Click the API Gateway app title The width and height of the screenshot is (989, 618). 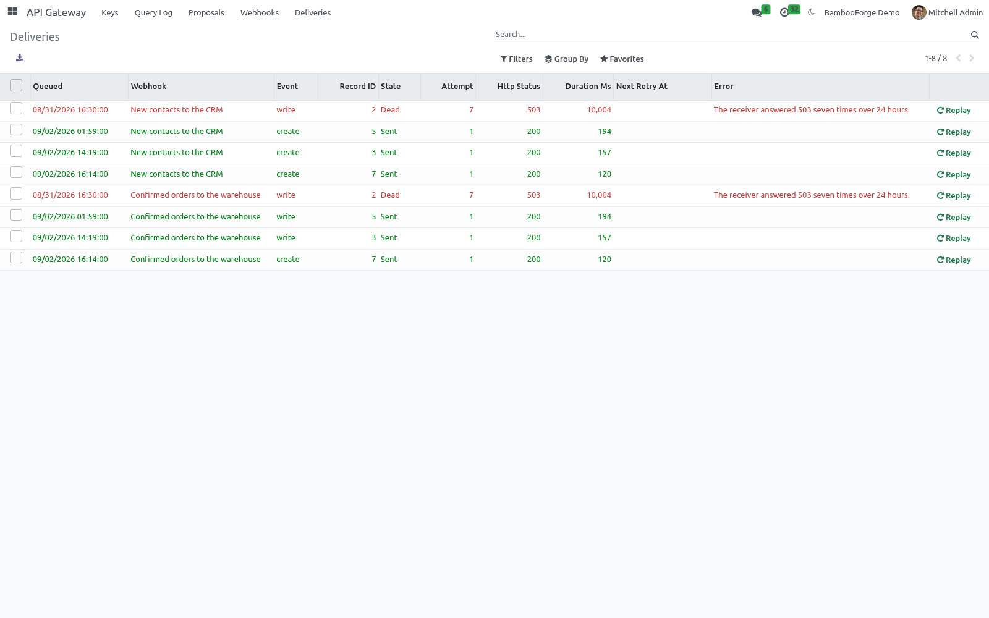pyautogui.click(x=56, y=12)
